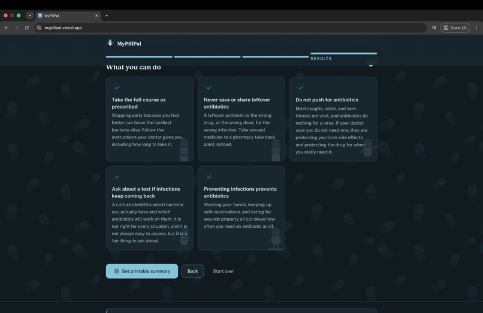Select the RESULTS progress step
The height and width of the screenshot is (313, 483).
coord(344,56)
